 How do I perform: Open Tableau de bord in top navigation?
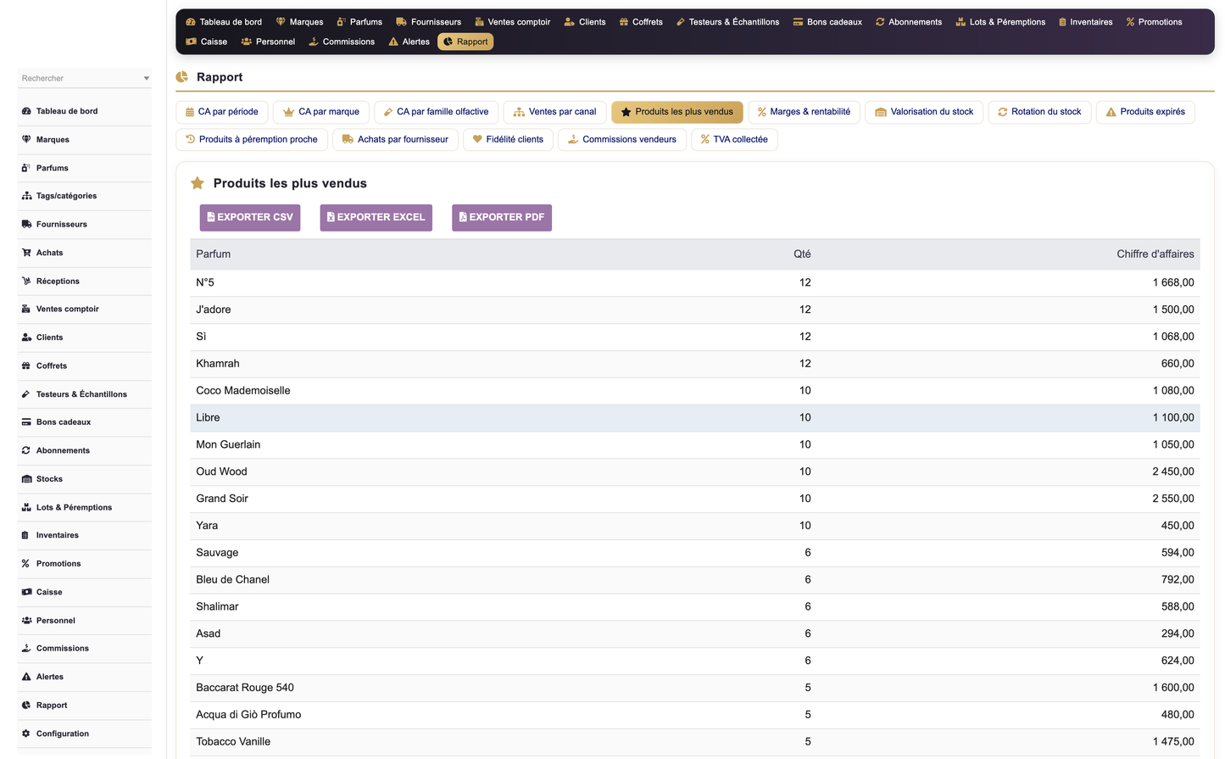[x=224, y=22]
